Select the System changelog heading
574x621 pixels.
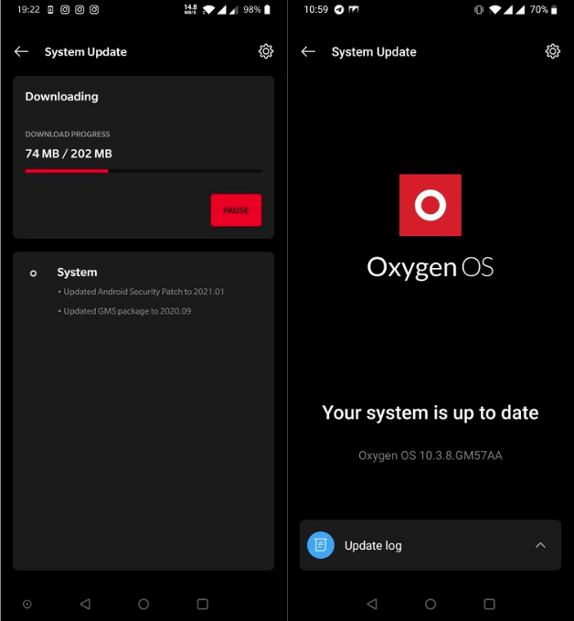pyautogui.click(x=77, y=273)
